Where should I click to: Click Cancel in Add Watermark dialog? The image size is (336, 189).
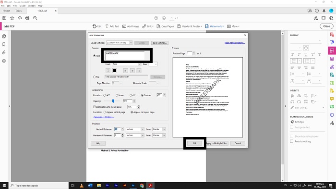coord(238,143)
